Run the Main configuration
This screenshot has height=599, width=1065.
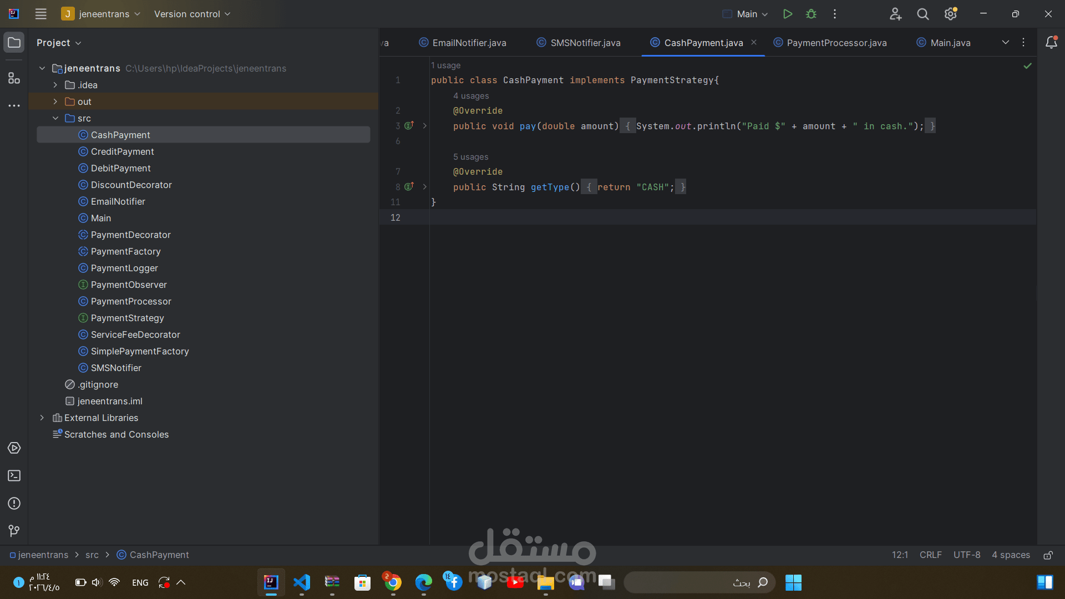[787, 14]
